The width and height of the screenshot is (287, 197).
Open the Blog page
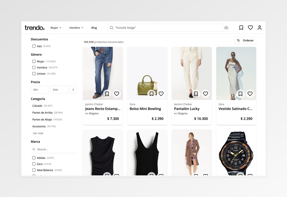click(94, 27)
